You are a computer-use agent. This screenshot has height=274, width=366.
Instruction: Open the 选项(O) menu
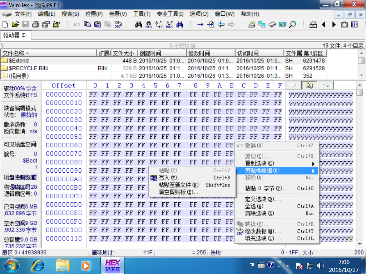click(x=199, y=14)
